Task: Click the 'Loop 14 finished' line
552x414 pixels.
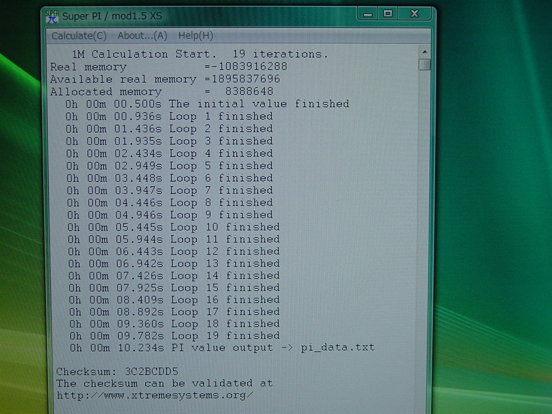Action: (x=174, y=275)
